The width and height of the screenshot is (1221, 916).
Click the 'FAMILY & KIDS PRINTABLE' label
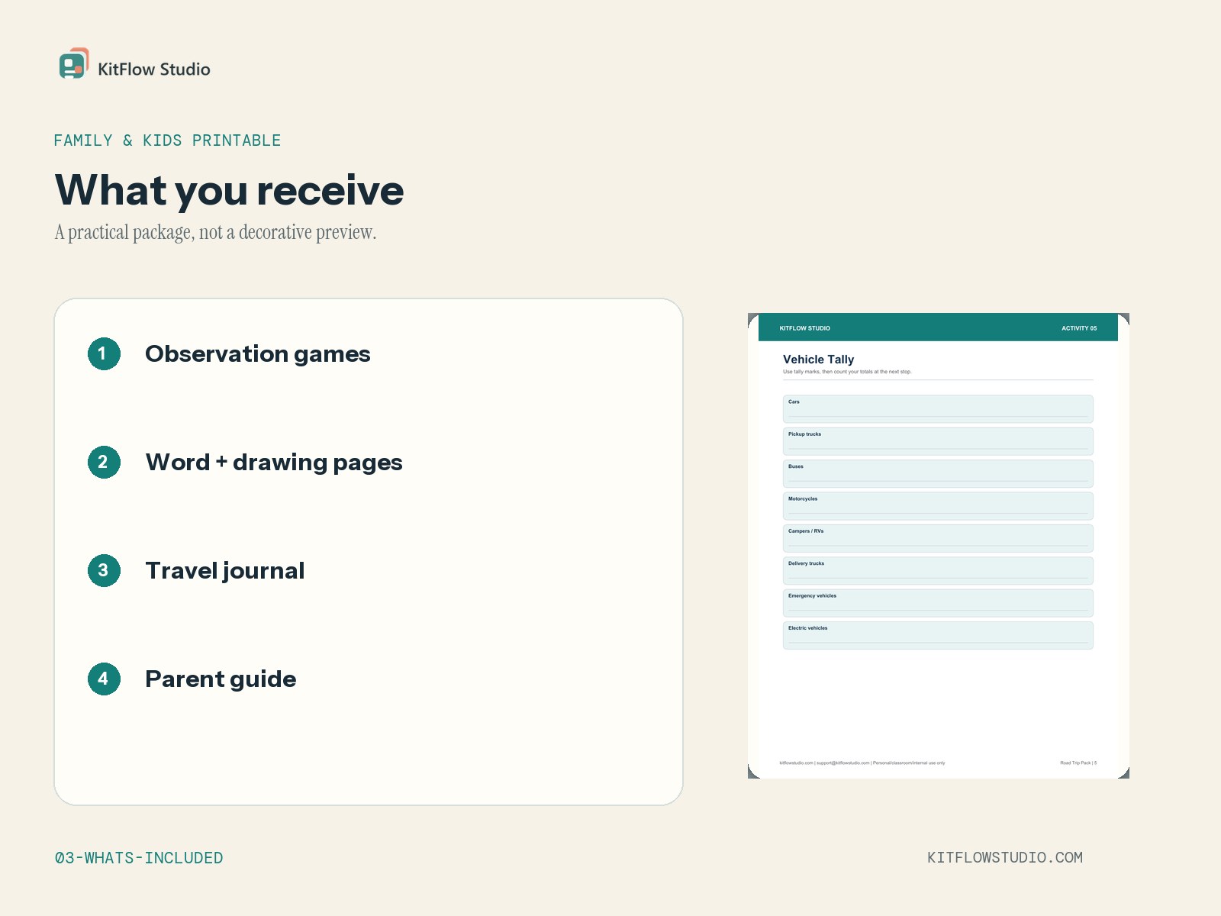[167, 140]
